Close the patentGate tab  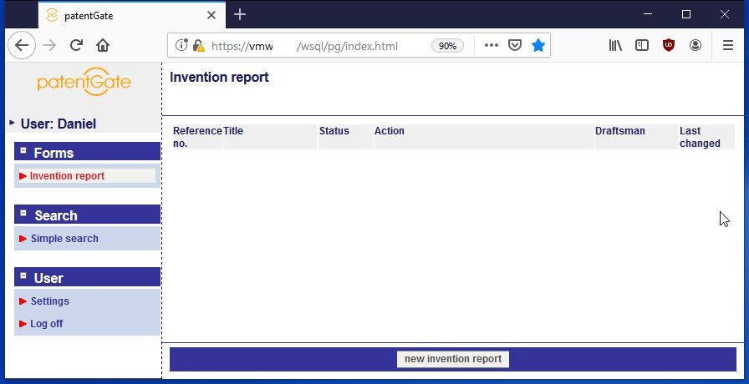pos(211,15)
